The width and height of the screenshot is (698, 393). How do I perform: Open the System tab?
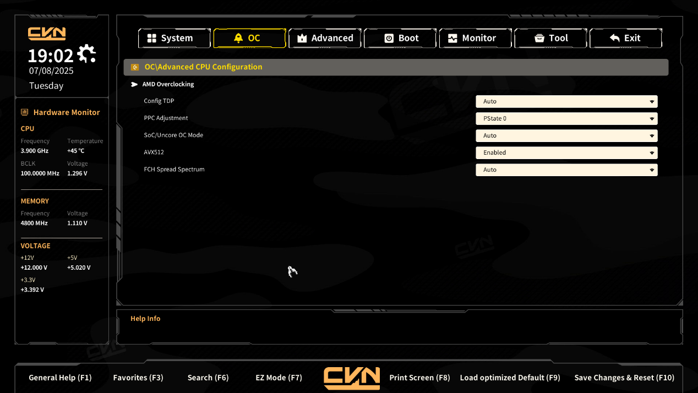[174, 38]
